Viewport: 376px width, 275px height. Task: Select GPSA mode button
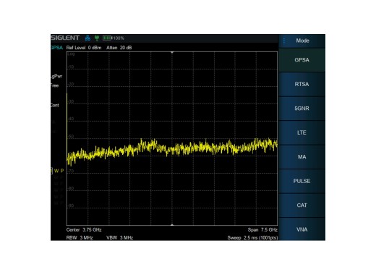(302, 60)
